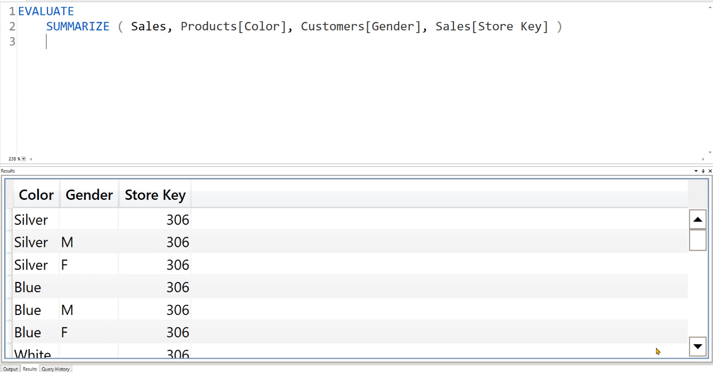Sort by the Color column header
The width and height of the screenshot is (713, 372).
coord(36,195)
